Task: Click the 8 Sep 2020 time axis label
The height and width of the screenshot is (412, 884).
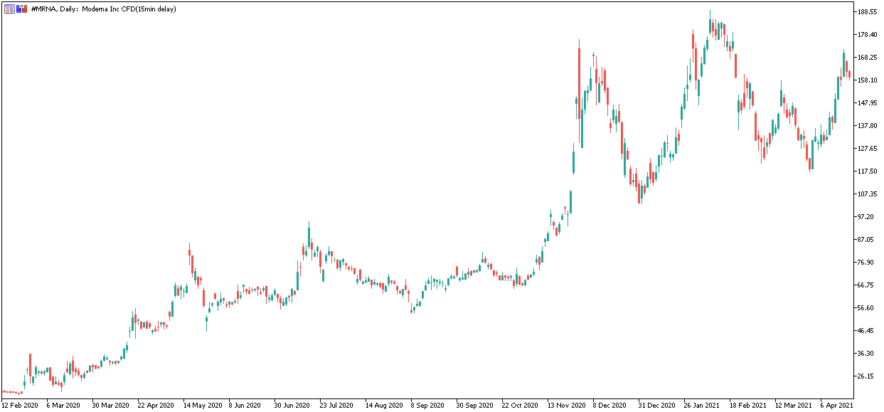Action: (x=427, y=405)
